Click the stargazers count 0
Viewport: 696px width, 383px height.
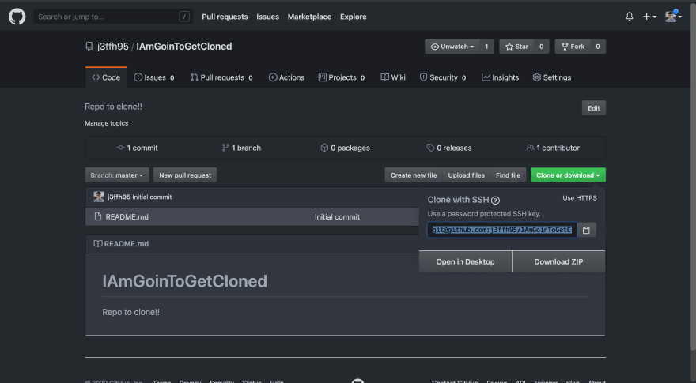(542, 47)
